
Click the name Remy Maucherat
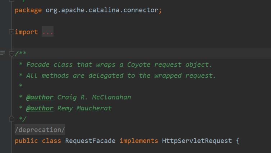click(x=84, y=108)
